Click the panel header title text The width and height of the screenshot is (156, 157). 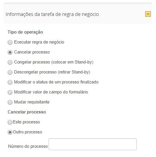tap(52, 14)
